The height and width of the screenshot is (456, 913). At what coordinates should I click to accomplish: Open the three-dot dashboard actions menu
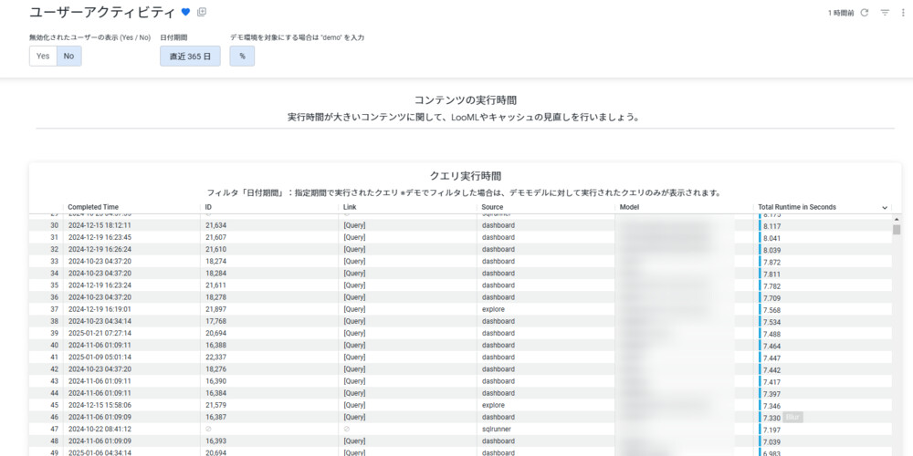pos(901,13)
